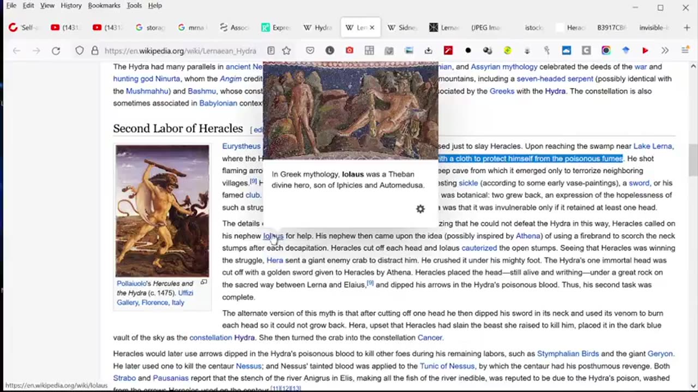Switch to the Sidney Wikipedia tab
The width and height of the screenshot is (698, 392).
point(402,27)
